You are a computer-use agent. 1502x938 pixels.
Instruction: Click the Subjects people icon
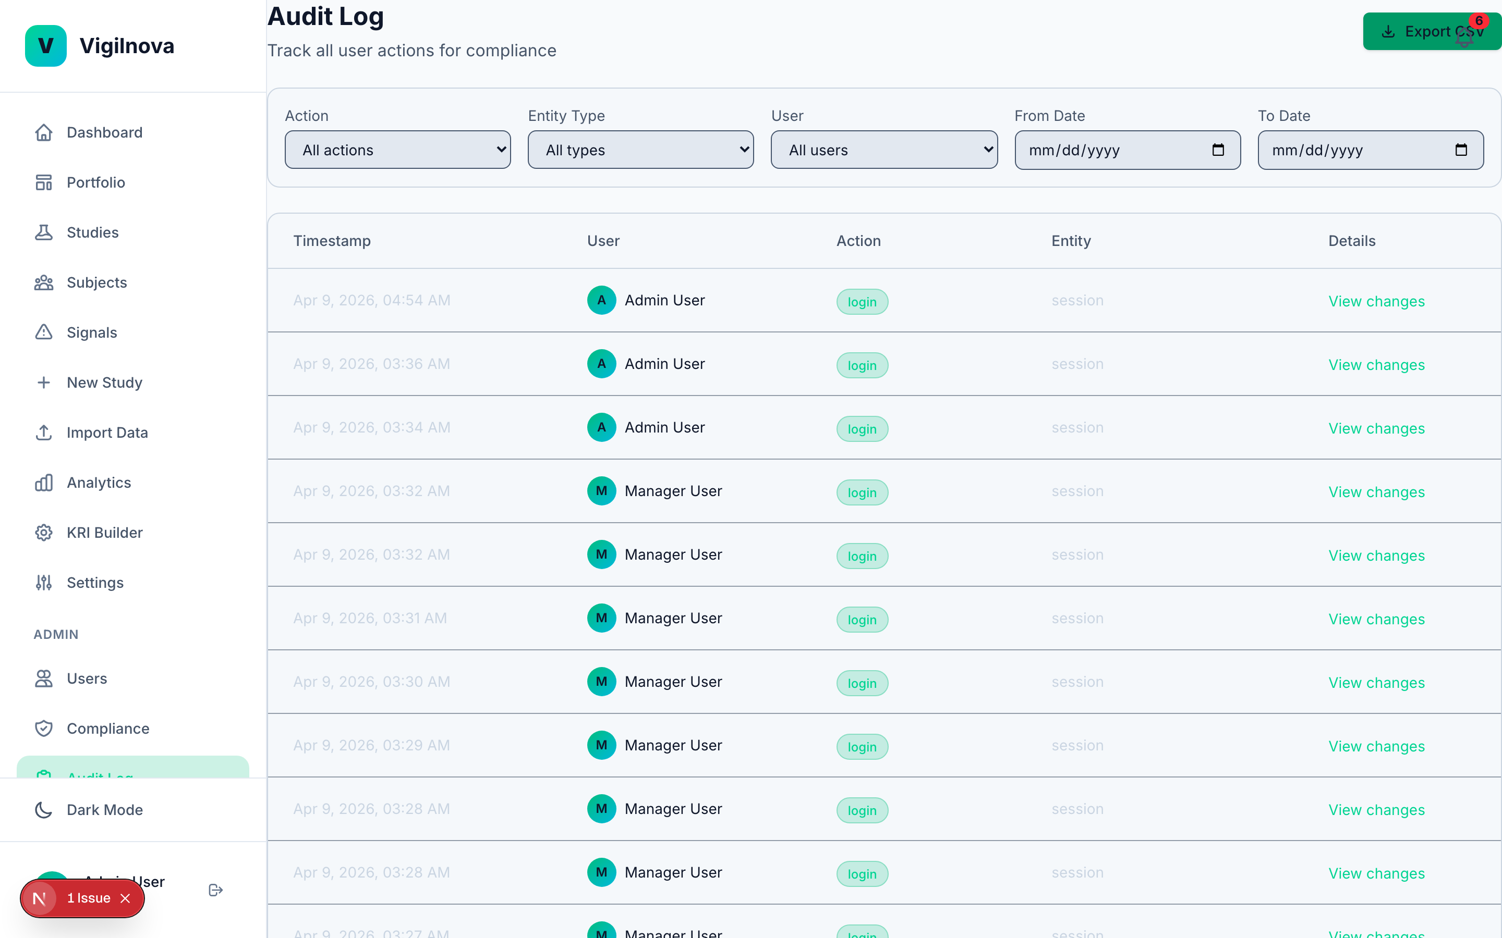43,282
